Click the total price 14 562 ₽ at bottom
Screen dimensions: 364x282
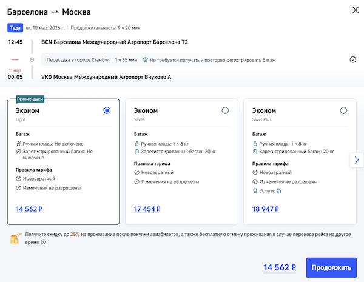pos(280,267)
